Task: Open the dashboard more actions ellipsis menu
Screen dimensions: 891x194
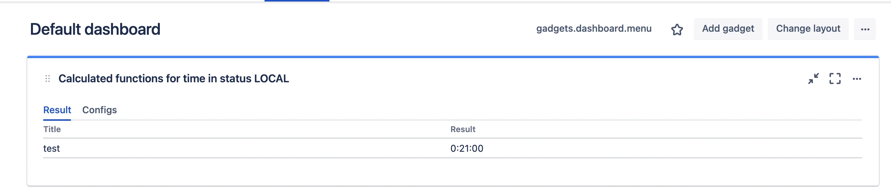Action: (x=865, y=29)
